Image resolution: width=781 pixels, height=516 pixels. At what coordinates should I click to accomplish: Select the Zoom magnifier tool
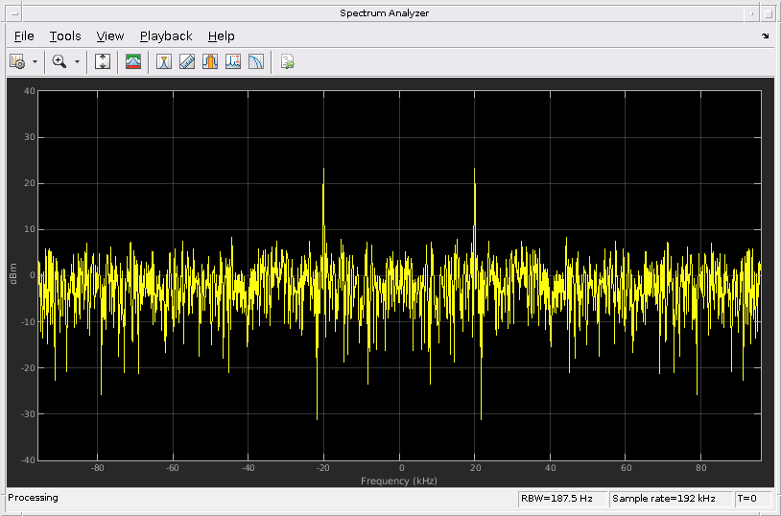(x=59, y=61)
